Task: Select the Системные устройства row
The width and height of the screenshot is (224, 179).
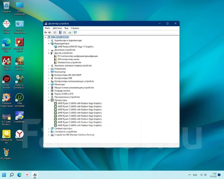Action: tap(65, 131)
